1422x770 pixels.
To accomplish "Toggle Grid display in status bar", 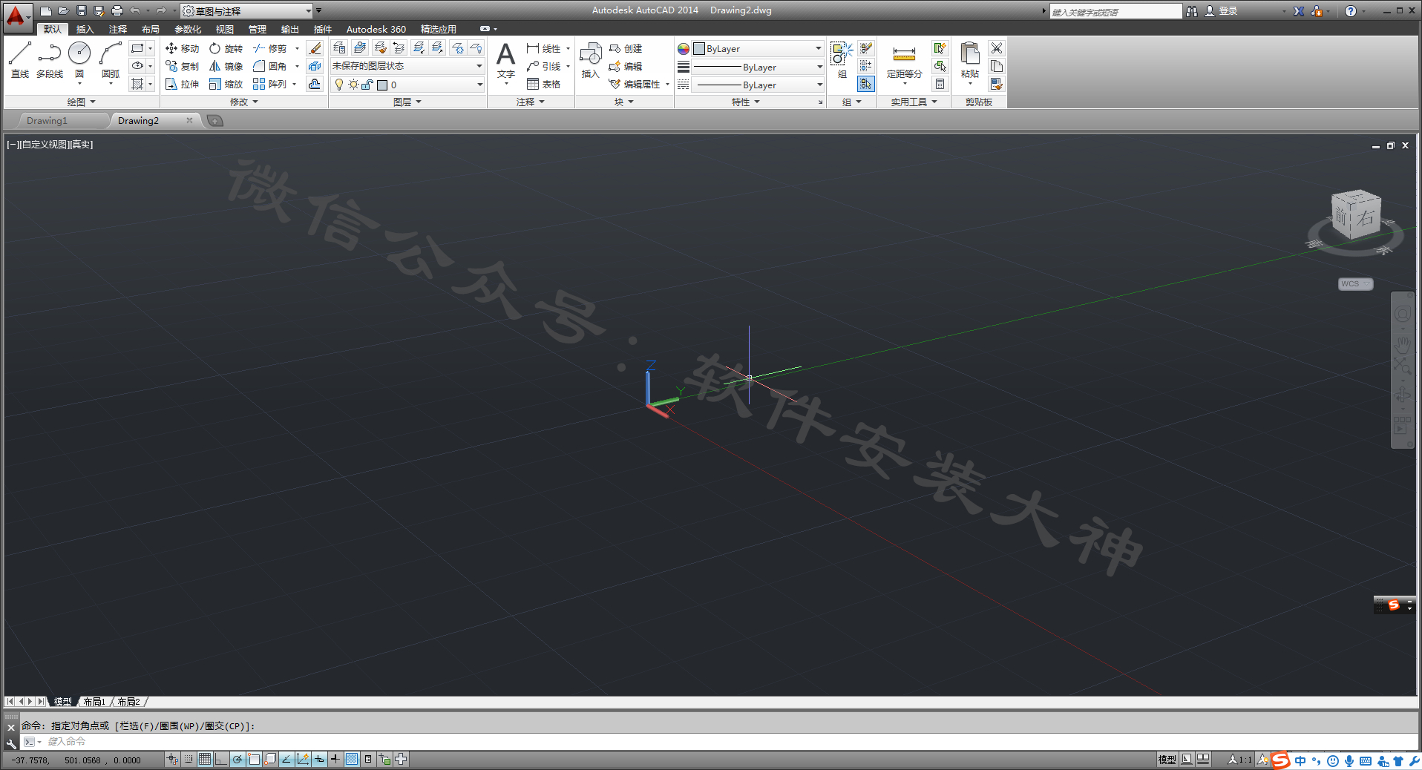I will click(x=205, y=759).
